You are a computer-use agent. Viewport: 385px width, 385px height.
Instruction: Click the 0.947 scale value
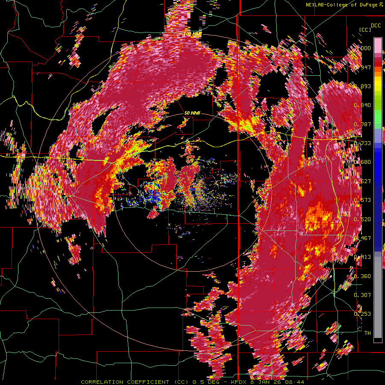[362, 67]
